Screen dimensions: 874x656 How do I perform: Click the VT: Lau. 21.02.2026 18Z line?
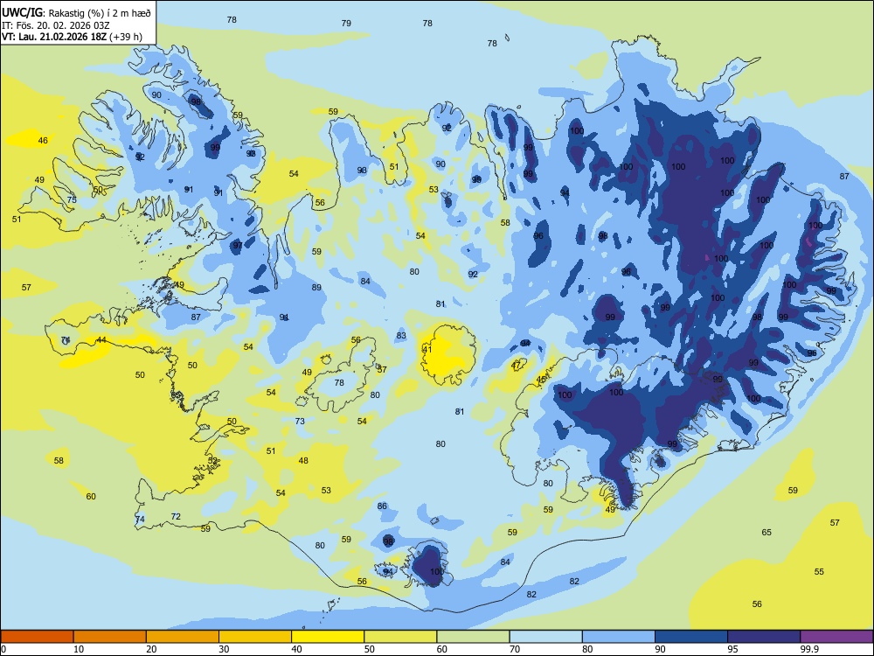pos(72,37)
